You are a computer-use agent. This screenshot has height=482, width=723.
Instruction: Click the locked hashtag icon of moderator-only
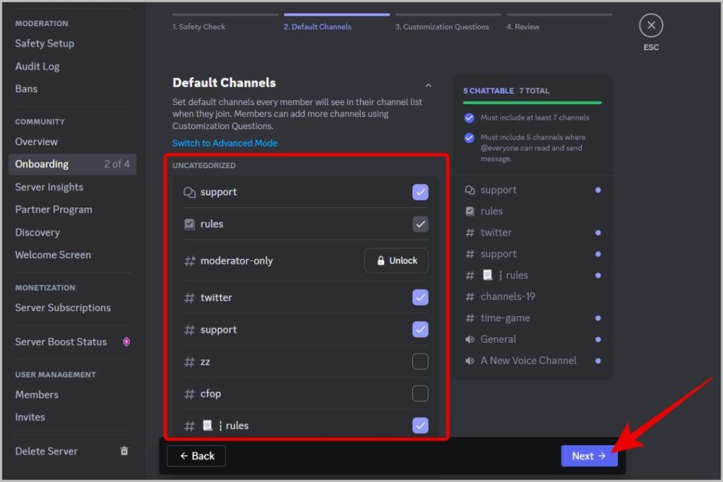pos(189,261)
